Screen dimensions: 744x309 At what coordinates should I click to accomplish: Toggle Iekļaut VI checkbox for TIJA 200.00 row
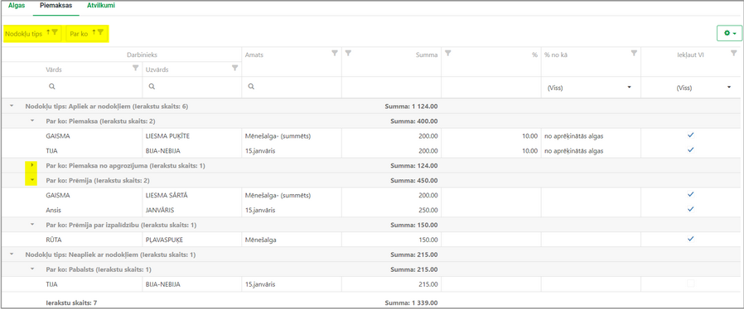690,150
